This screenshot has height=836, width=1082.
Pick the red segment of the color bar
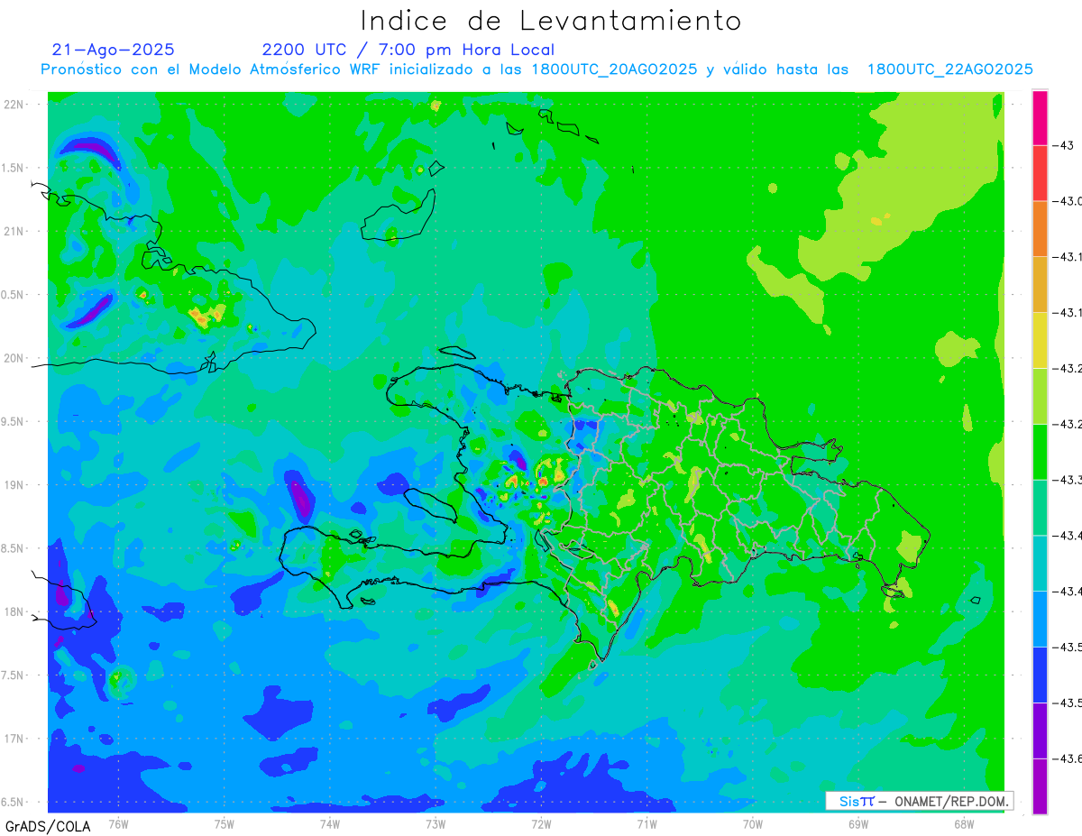(x=1040, y=173)
